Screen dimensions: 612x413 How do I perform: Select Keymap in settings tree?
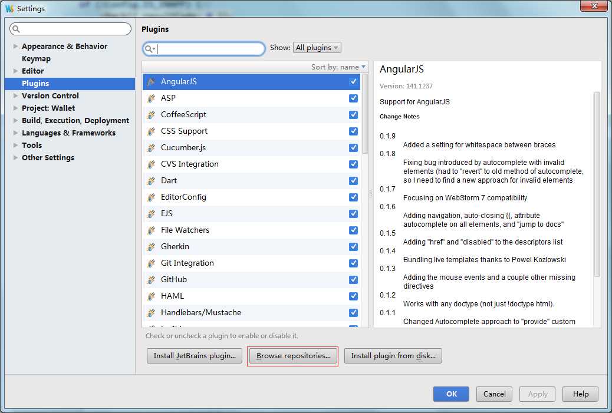36,58
